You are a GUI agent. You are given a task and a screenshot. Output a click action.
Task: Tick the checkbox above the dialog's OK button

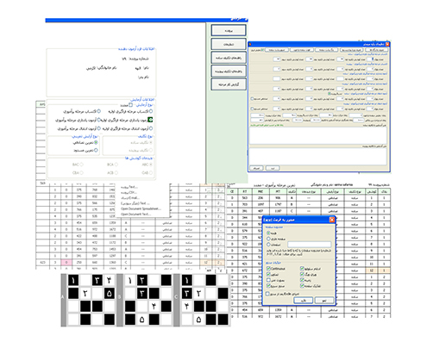267,294
